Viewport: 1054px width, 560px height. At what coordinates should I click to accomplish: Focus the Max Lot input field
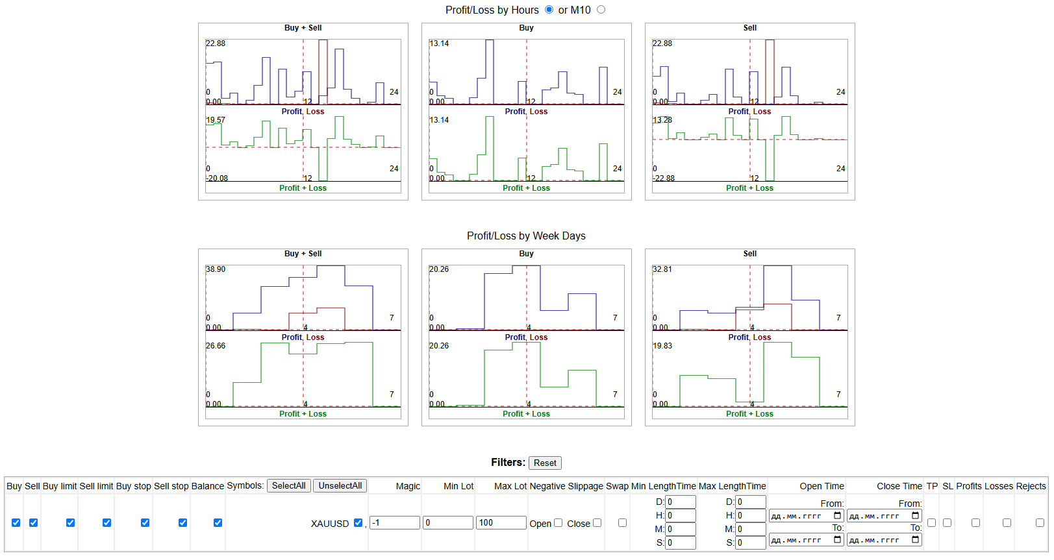click(x=501, y=522)
